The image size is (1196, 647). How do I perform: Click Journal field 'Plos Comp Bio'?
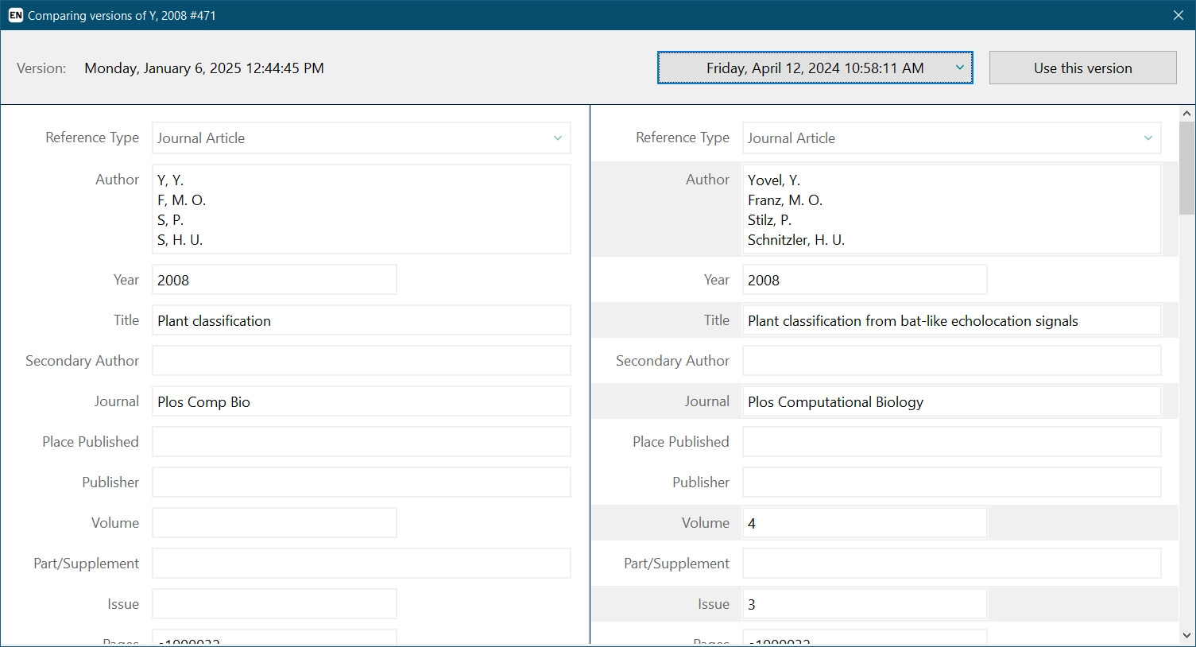tap(362, 401)
